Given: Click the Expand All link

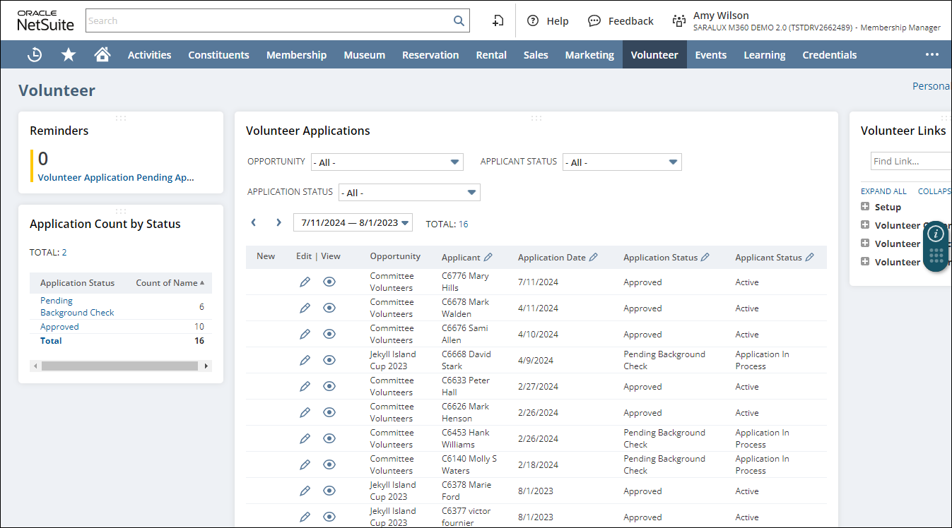Looking at the screenshot, I should 883,191.
